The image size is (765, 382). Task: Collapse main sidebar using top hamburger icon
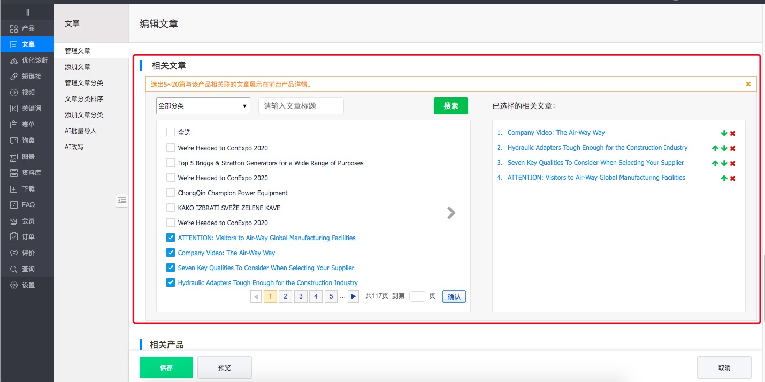pyautogui.click(x=27, y=12)
